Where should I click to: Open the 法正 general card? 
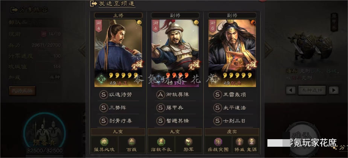[x=118, y=53]
